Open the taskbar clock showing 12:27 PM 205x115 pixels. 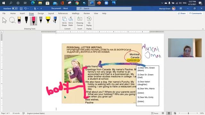pyautogui.click(x=192, y=3)
